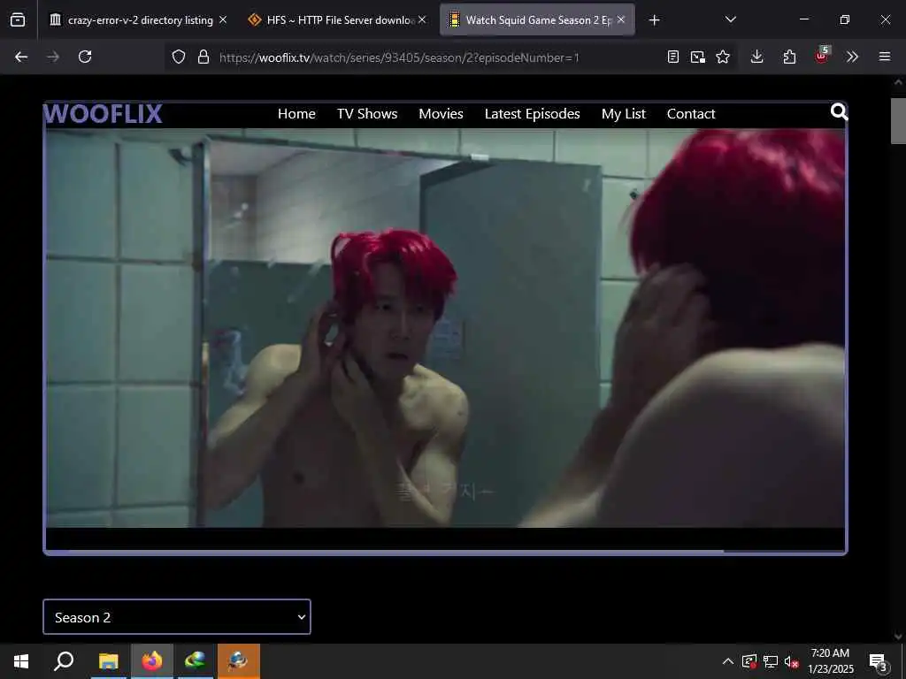
Task: Open the orange highlighted taskbar app
Action: 239,661
